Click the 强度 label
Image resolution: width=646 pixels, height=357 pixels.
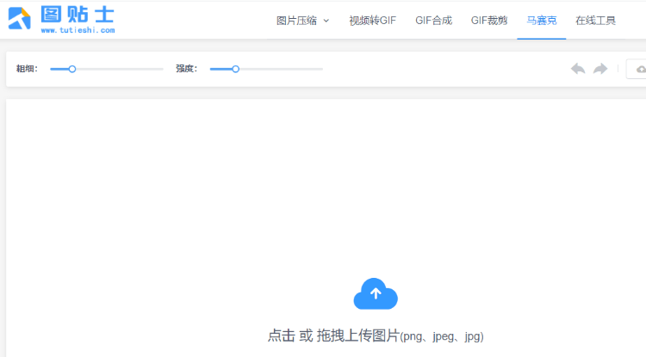point(187,69)
